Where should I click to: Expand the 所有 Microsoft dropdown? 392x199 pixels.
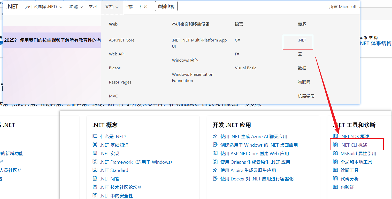[344, 7]
